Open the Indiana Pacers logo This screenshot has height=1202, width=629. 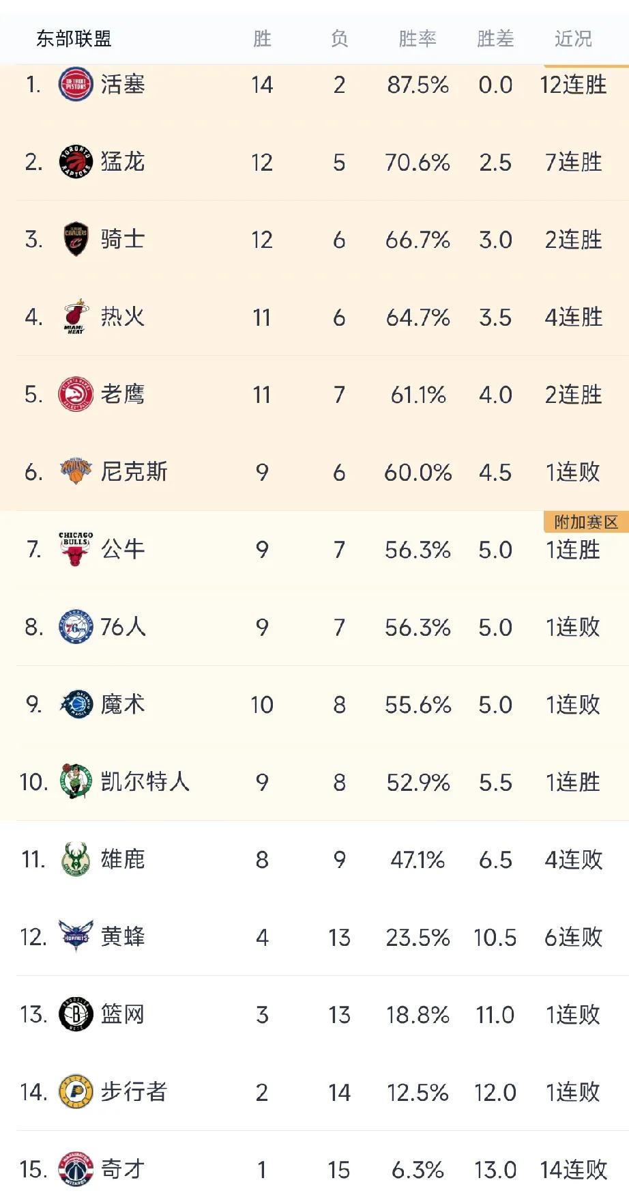tap(75, 1092)
